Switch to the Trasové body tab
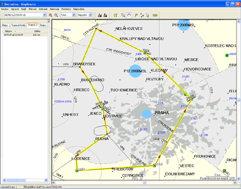 coord(18,25)
